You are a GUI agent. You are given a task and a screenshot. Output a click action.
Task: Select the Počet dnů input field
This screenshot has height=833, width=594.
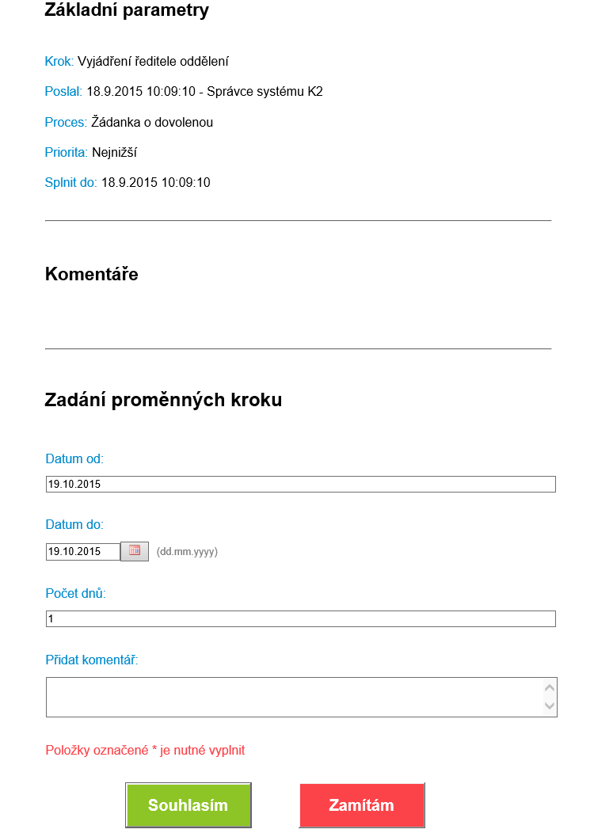(x=301, y=618)
